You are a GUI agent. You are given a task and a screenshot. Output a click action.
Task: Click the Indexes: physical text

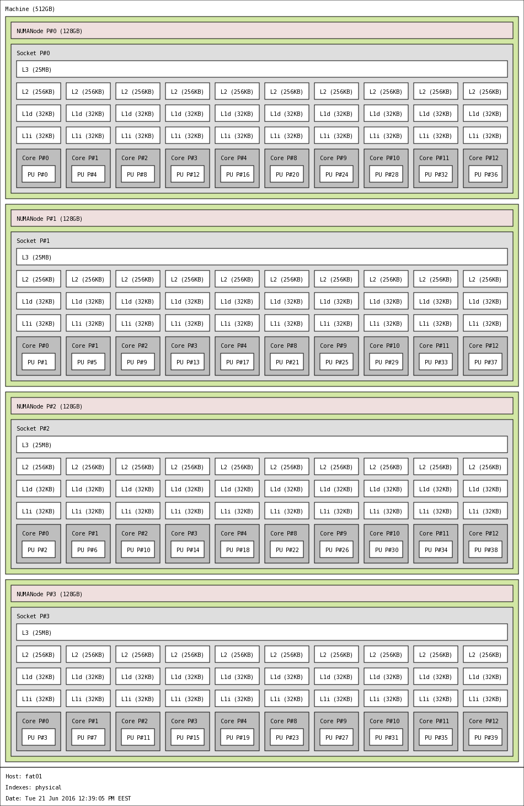(34, 787)
